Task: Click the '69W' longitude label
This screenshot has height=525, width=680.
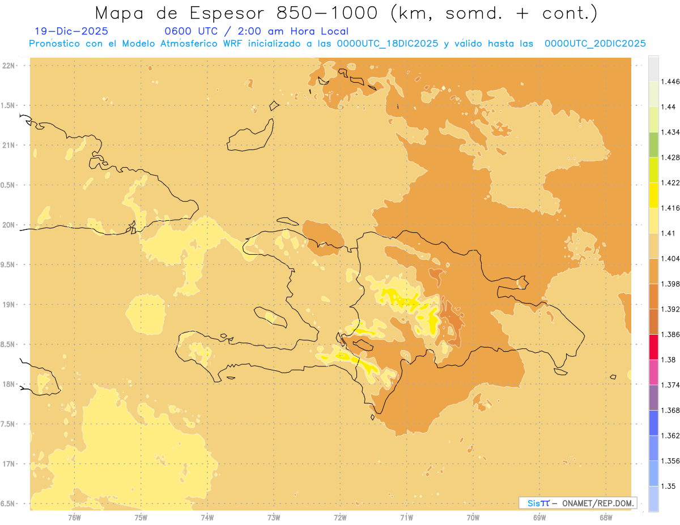Action: 539,518
